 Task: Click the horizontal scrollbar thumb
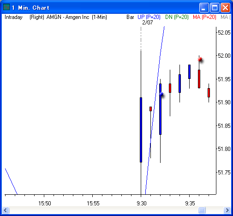pos(202,210)
